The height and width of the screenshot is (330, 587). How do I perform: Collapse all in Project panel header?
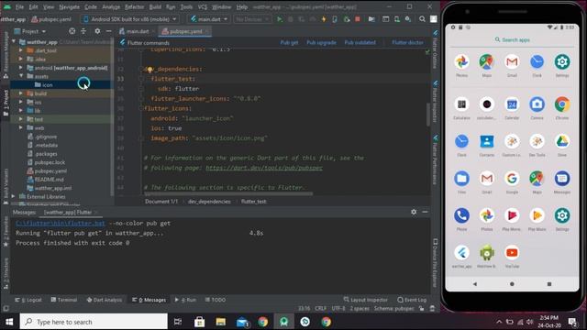coord(83,31)
